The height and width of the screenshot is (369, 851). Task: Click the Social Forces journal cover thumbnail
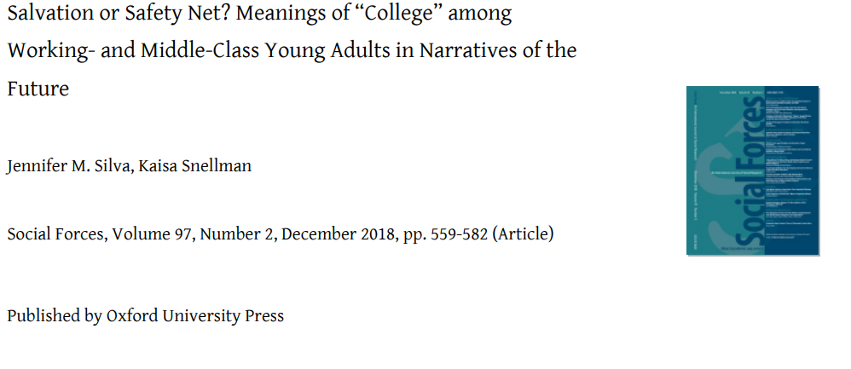point(752,170)
